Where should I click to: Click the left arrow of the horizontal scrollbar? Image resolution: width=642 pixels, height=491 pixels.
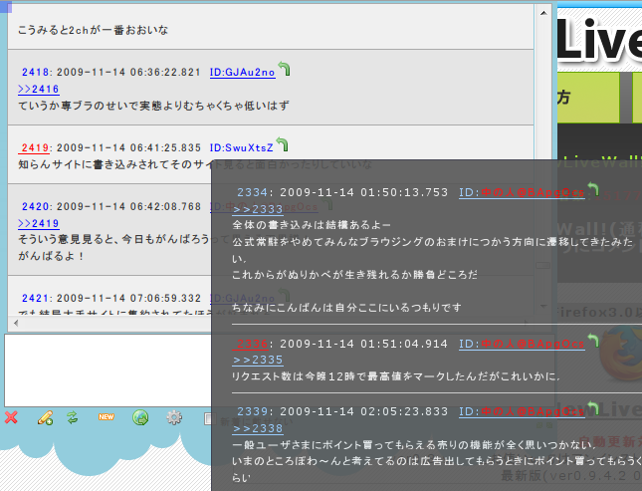coord(16,323)
